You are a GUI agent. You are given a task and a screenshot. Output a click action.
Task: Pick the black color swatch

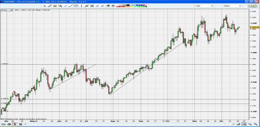click(x=128, y=5)
